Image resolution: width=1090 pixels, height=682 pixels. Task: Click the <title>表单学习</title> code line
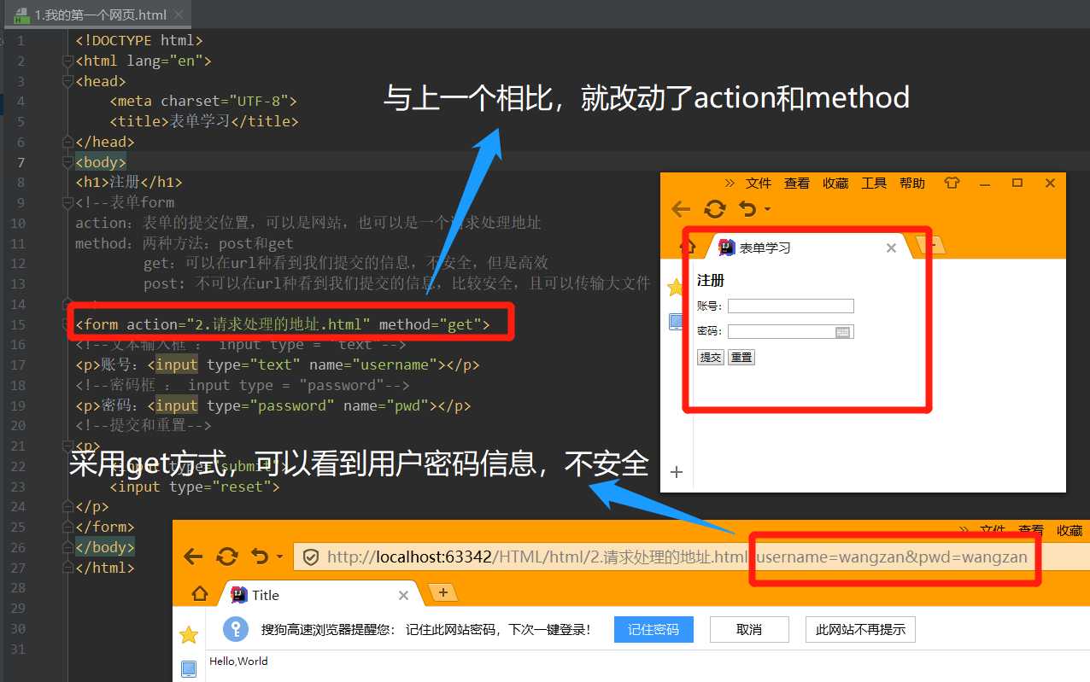[x=204, y=122]
